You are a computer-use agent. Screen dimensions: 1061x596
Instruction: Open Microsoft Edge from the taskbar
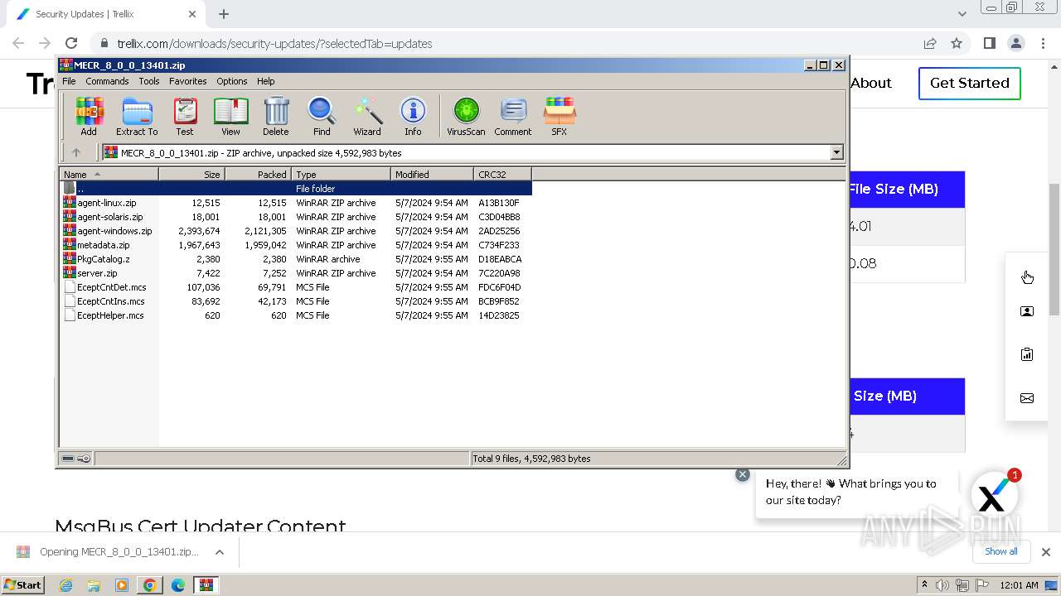(177, 585)
